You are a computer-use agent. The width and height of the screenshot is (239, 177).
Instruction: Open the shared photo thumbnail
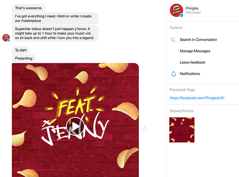tap(182, 130)
